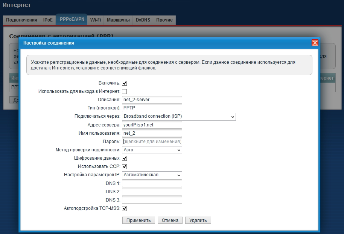Open the IPoE tab
Screen dimensions: 344x234
pyautogui.click(x=48, y=20)
